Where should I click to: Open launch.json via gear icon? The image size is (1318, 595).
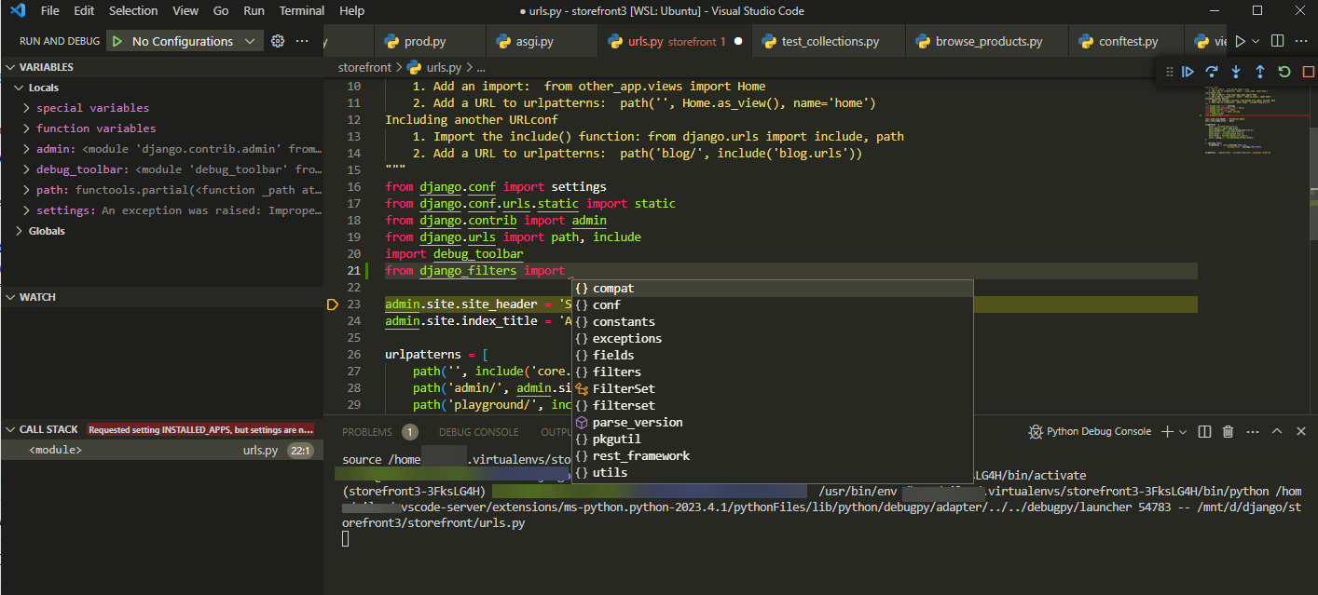click(277, 41)
